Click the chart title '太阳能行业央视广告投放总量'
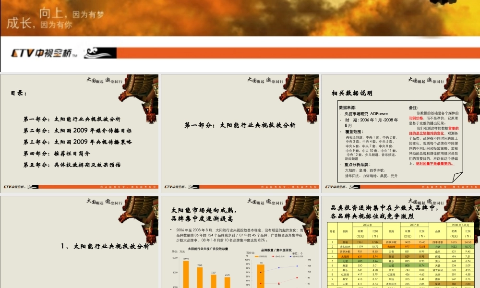 [x=208, y=249]
